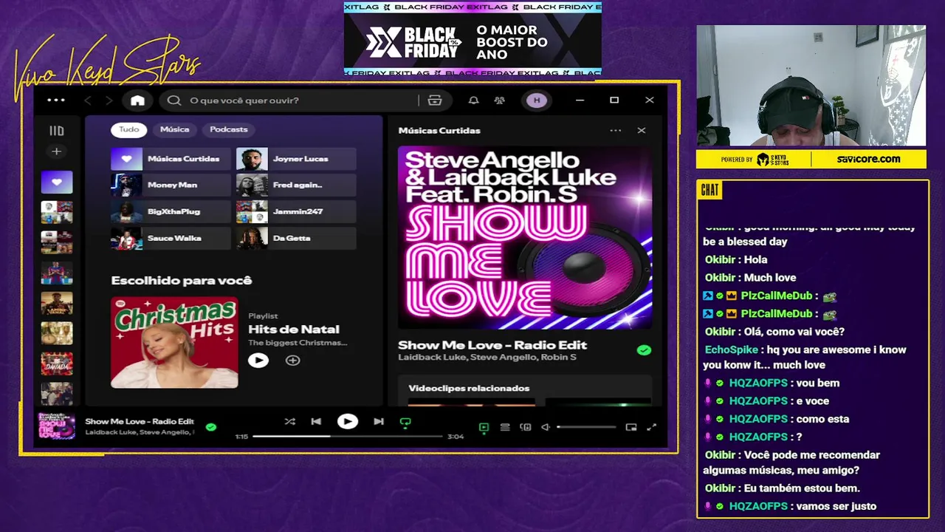This screenshot has width=945, height=532.
Task: Skip to previous track
Action: click(316, 422)
